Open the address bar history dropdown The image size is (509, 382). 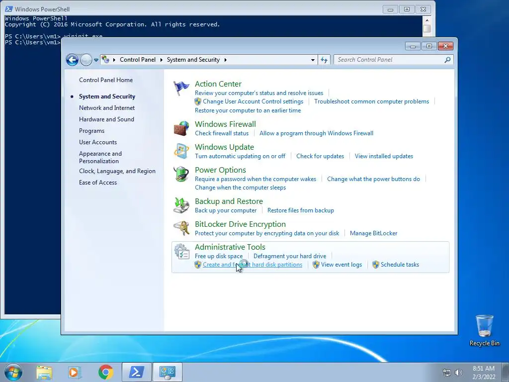pos(313,60)
